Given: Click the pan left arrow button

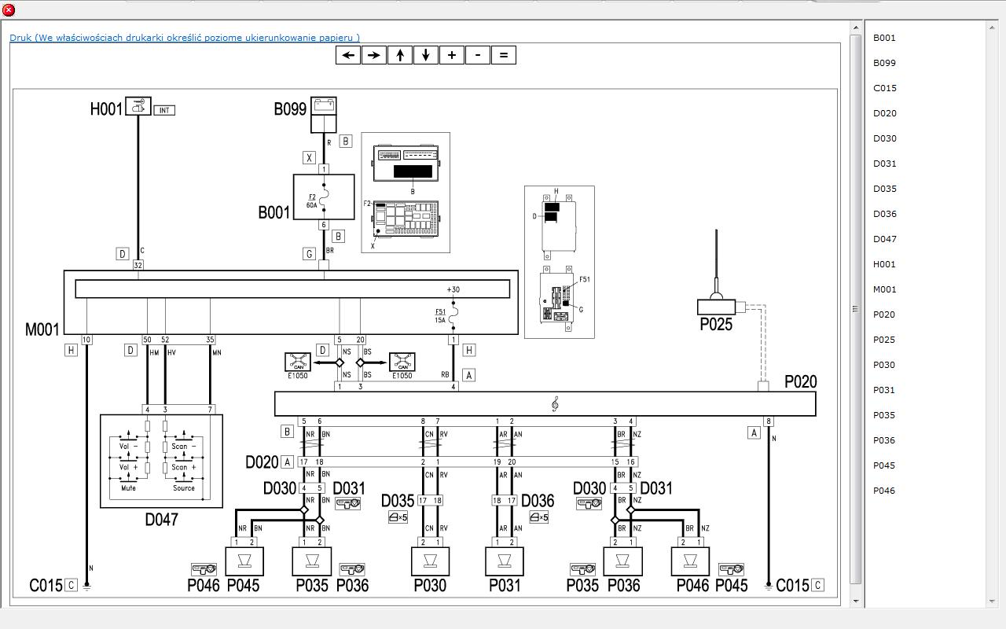Looking at the screenshot, I should (x=348, y=55).
